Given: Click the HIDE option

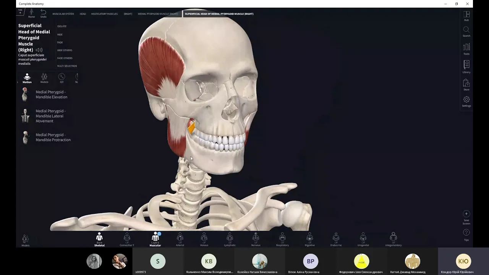Looking at the screenshot, I should pyautogui.click(x=60, y=34).
